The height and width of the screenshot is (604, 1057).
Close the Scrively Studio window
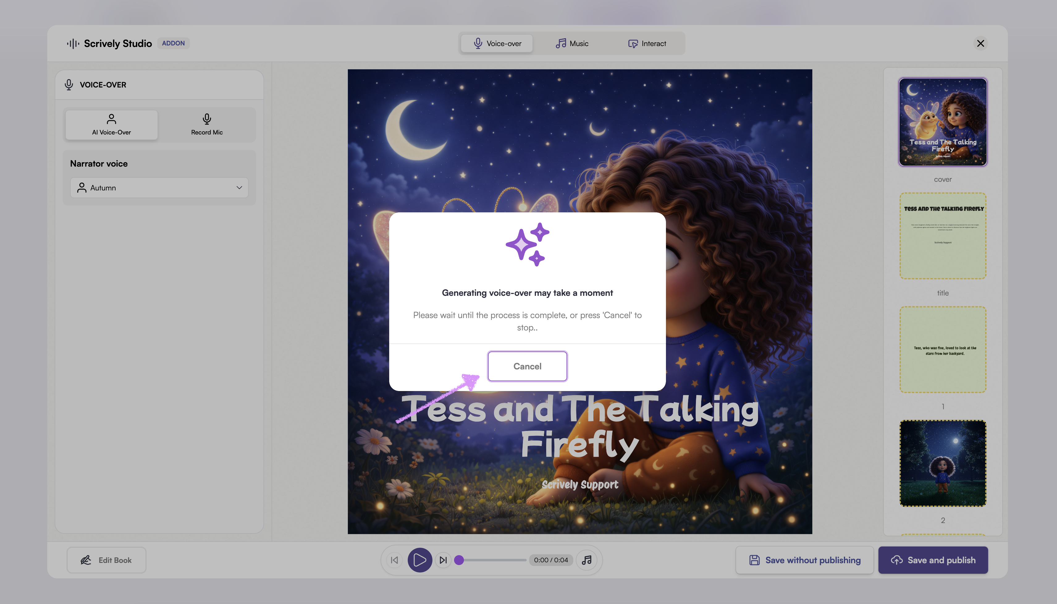pyautogui.click(x=980, y=44)
